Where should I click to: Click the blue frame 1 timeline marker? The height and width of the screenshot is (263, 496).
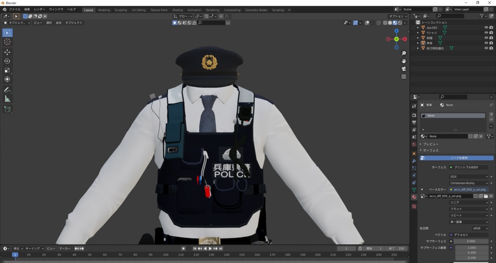tap(15, 255)
